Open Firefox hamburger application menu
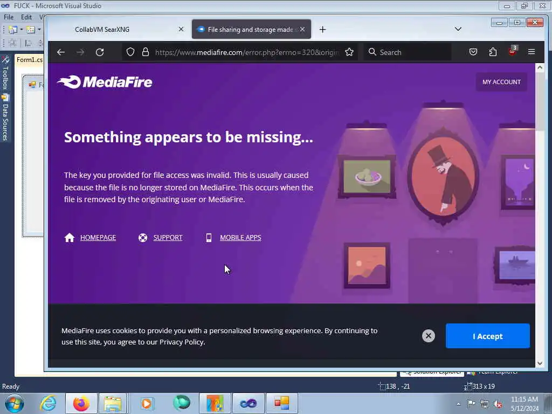 coord(532,52)
